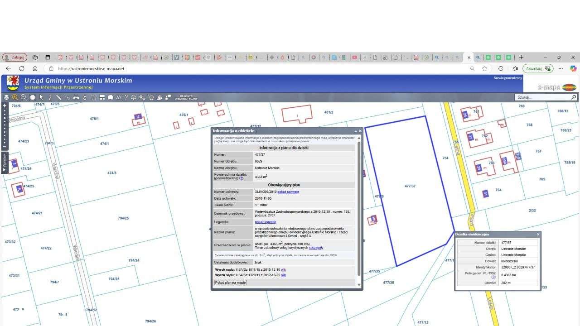Click the shopping cart icon
This screenshot has height=326, width=580.
pos(151,97)
